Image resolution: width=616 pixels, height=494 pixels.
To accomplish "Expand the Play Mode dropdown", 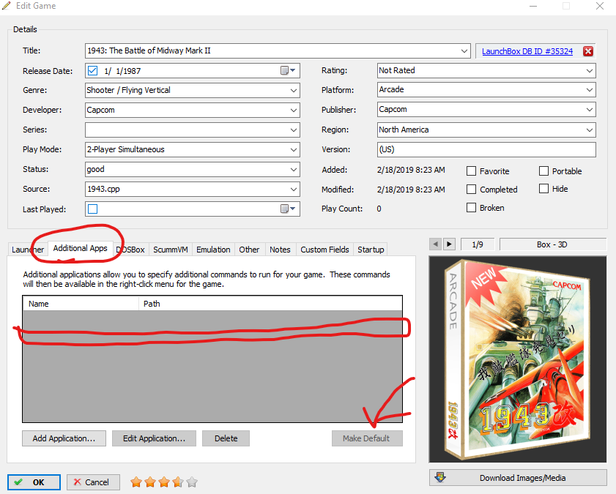I will pyautogui.click(x=294, y=149).
